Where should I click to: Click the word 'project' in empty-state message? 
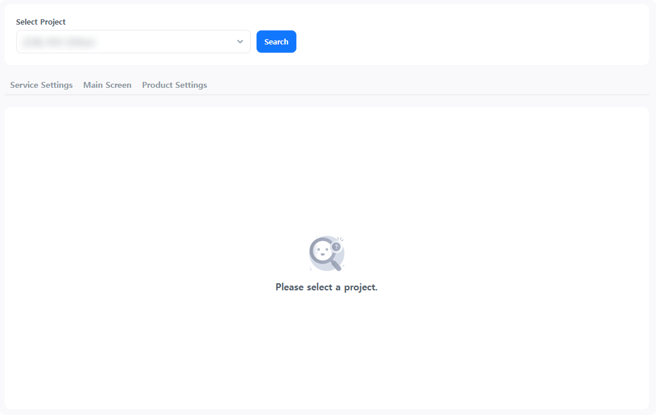pyautogui.click(x=361, y=287)
